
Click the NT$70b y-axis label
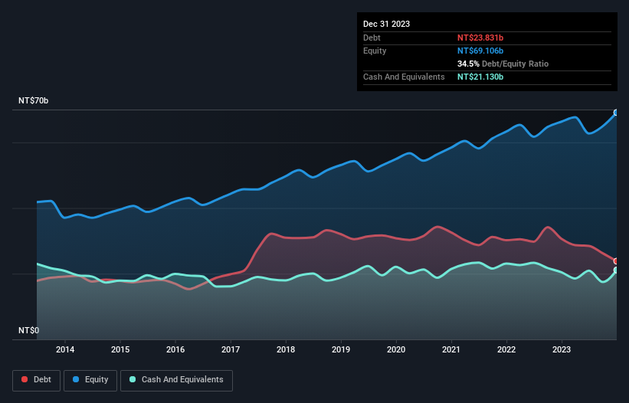click(33, 100)
